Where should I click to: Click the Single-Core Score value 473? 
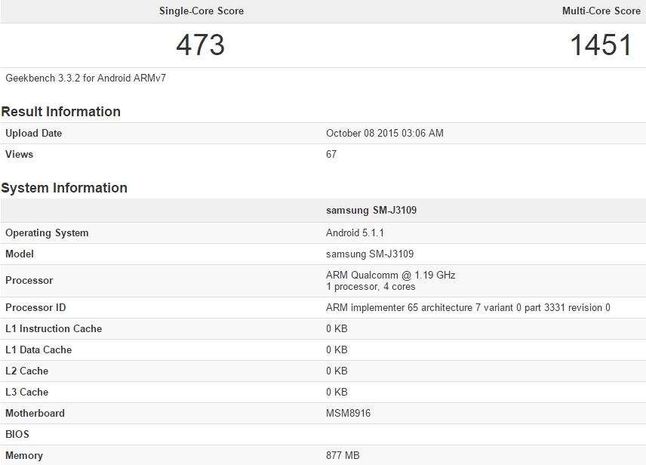(x=201, y=45)
